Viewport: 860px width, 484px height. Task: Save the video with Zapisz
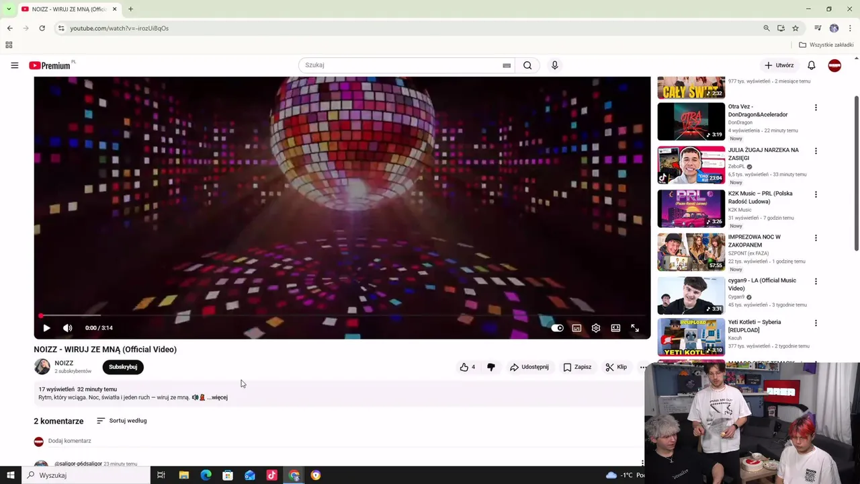pyautogui.click(x=578, y=367)
